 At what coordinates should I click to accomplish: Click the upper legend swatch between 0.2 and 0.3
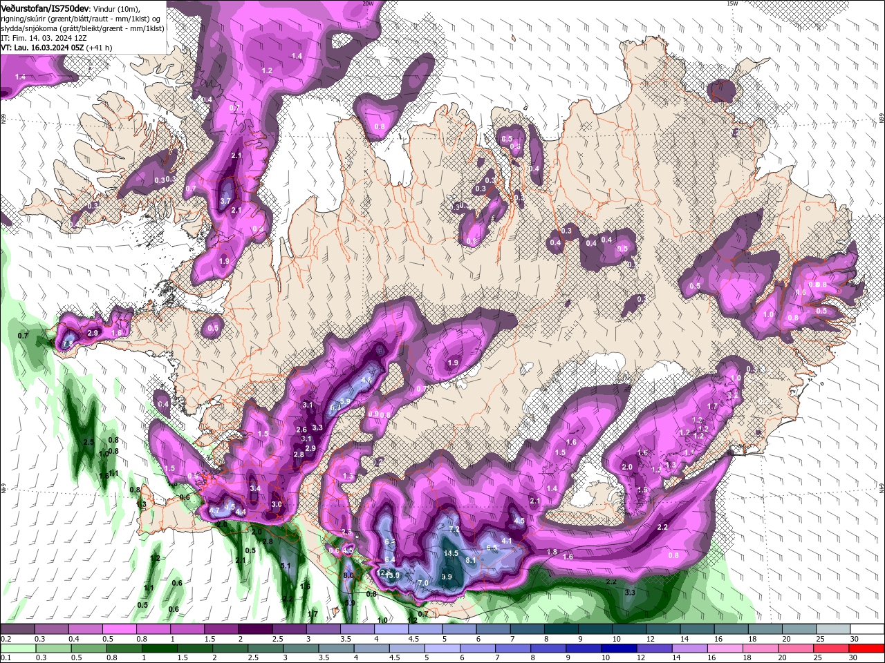tap(17, 629)
